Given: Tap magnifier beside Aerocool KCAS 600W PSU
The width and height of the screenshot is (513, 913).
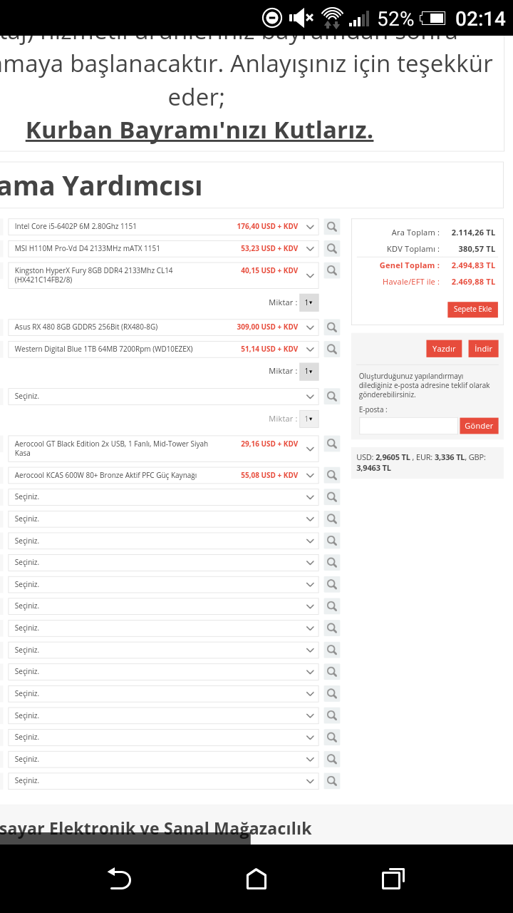Looking at the screenshot, I should tap(332, 475).
